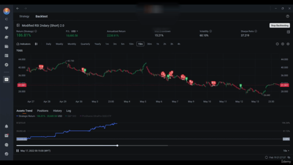Click the green buy marker near May 12

241,86
